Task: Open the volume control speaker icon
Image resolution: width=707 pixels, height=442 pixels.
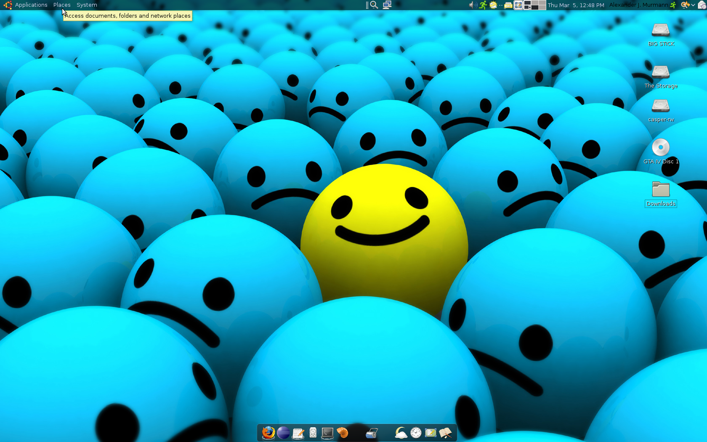Action: pyautogui.click(x=473, y=5)
